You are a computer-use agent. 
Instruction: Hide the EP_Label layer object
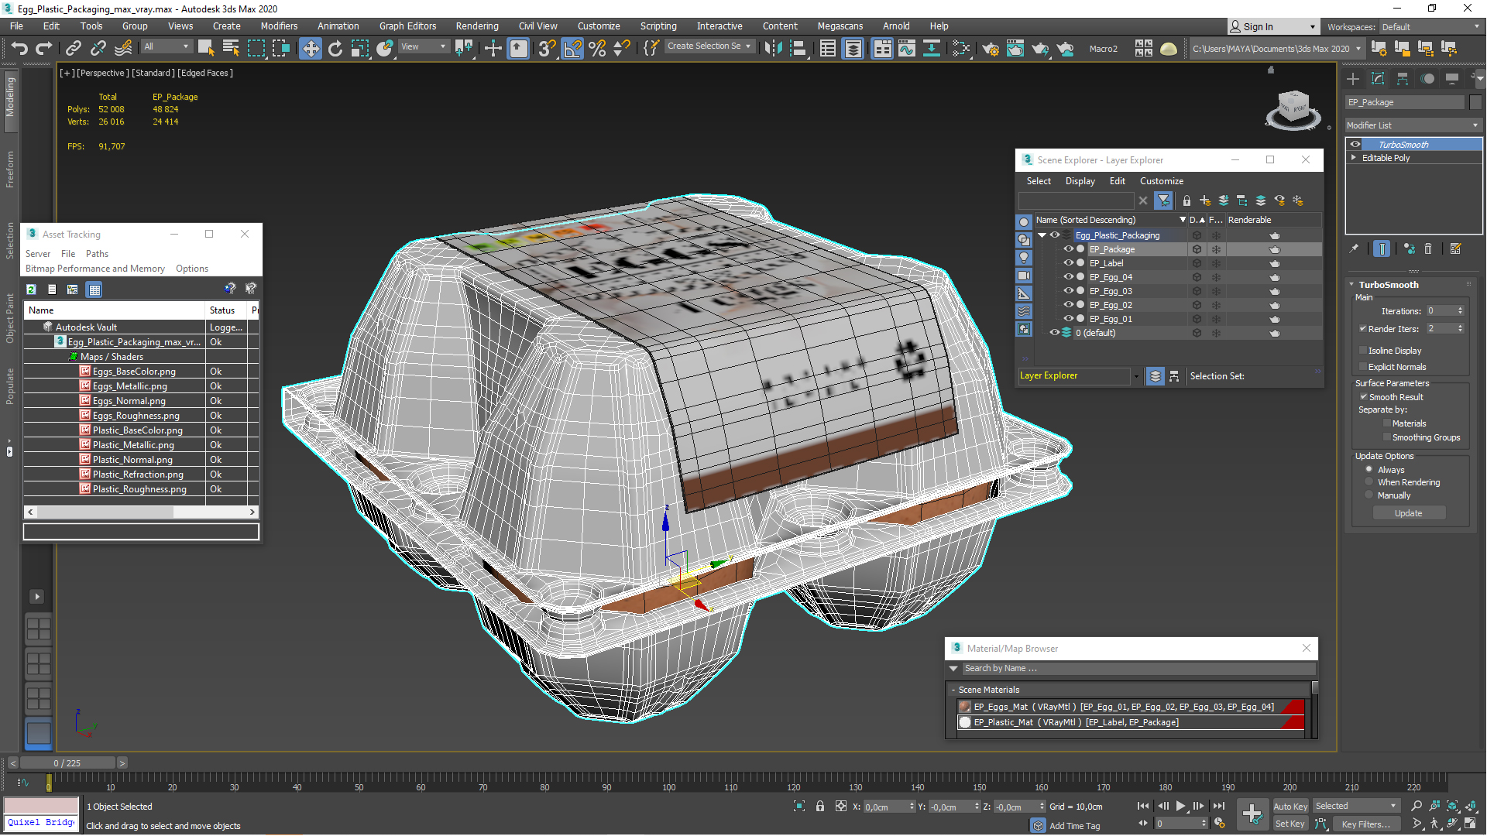(x=1068, y=263)
